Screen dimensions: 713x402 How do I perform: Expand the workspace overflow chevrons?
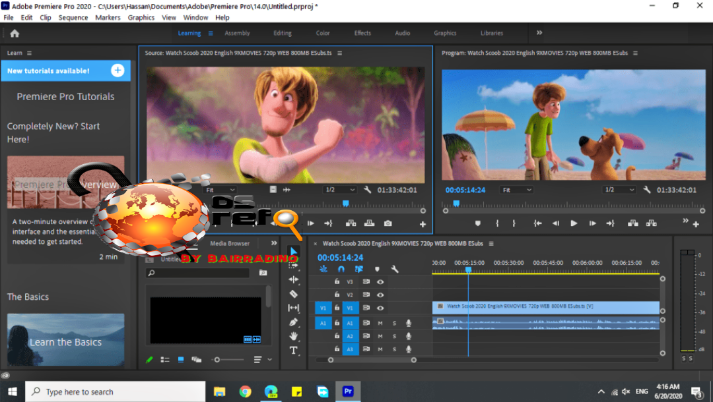[x=539, y=33]
